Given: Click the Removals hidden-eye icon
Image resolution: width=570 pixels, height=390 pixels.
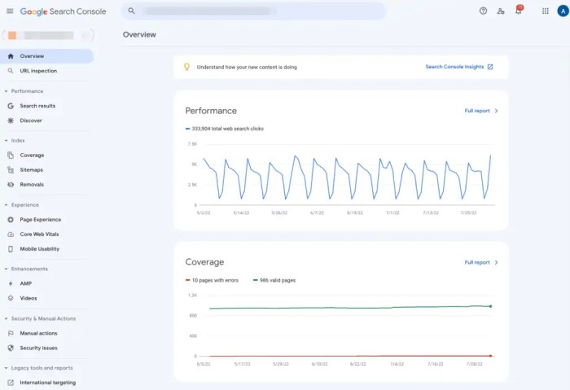Looking at the screenshot, I should click(x=11, y=184).
